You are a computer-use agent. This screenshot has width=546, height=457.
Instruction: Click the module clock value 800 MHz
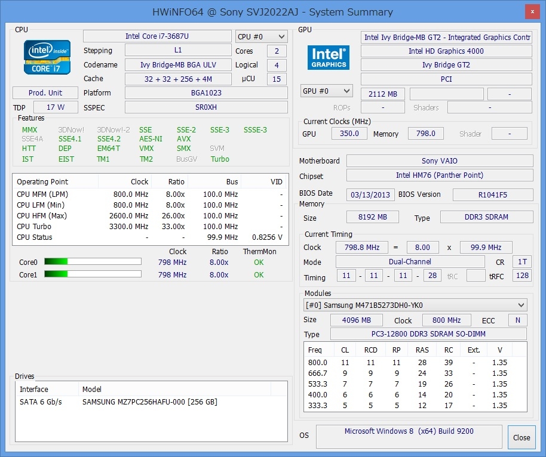pos(446,320)
